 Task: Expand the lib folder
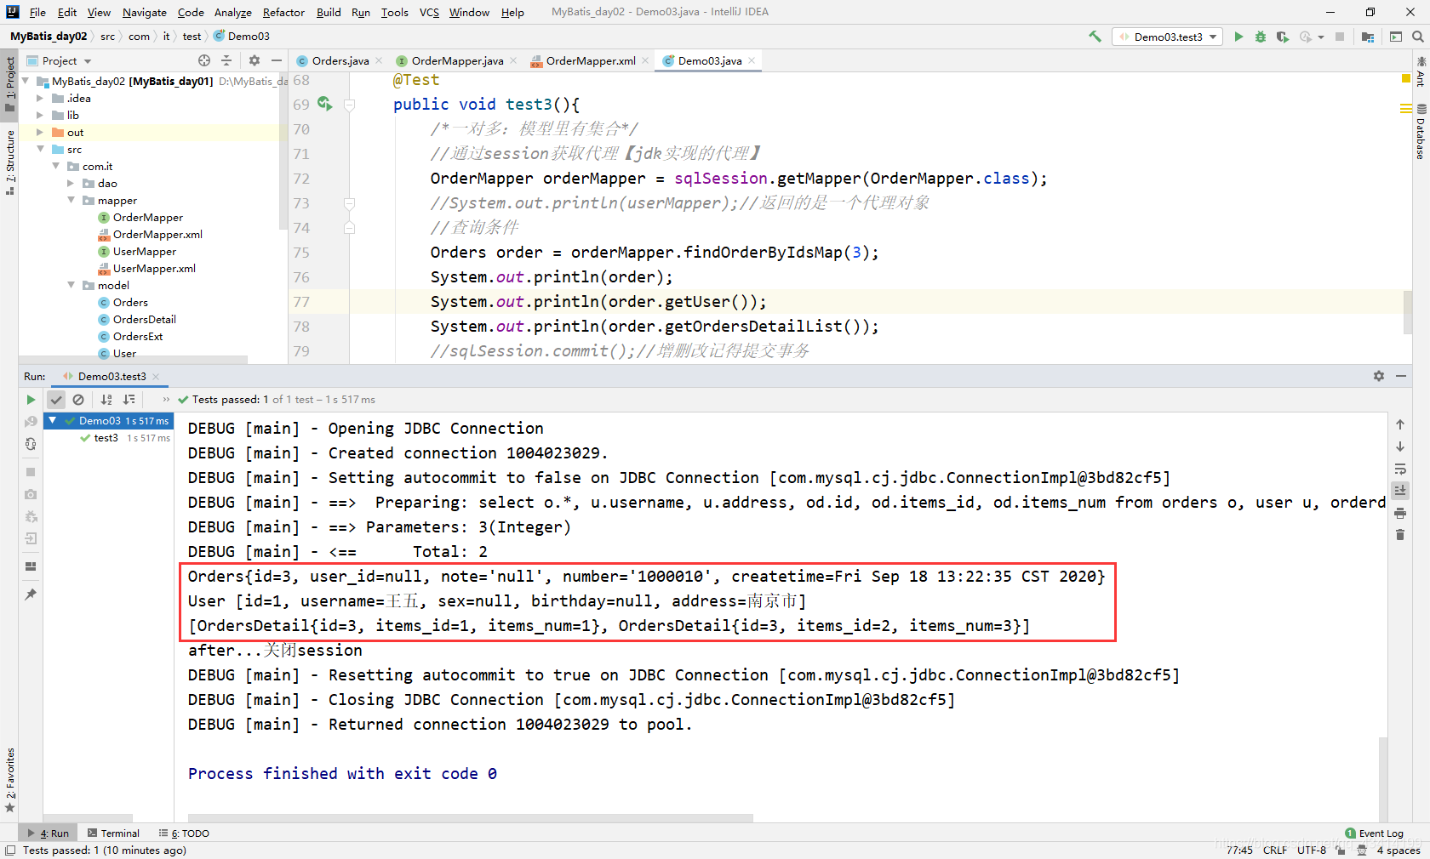[x=39, y=116]
